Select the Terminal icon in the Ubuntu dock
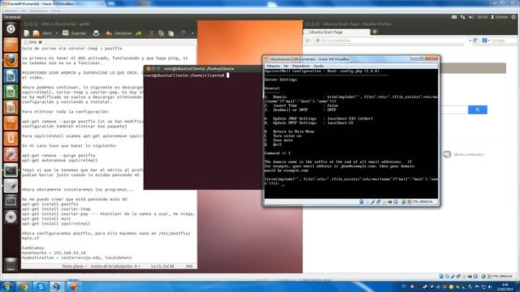Screen dimensions: 520x292 click(11, 170)
